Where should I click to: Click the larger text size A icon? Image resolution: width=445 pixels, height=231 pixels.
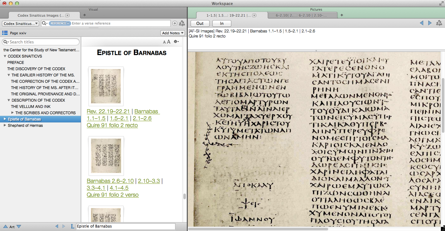[169, 42]
